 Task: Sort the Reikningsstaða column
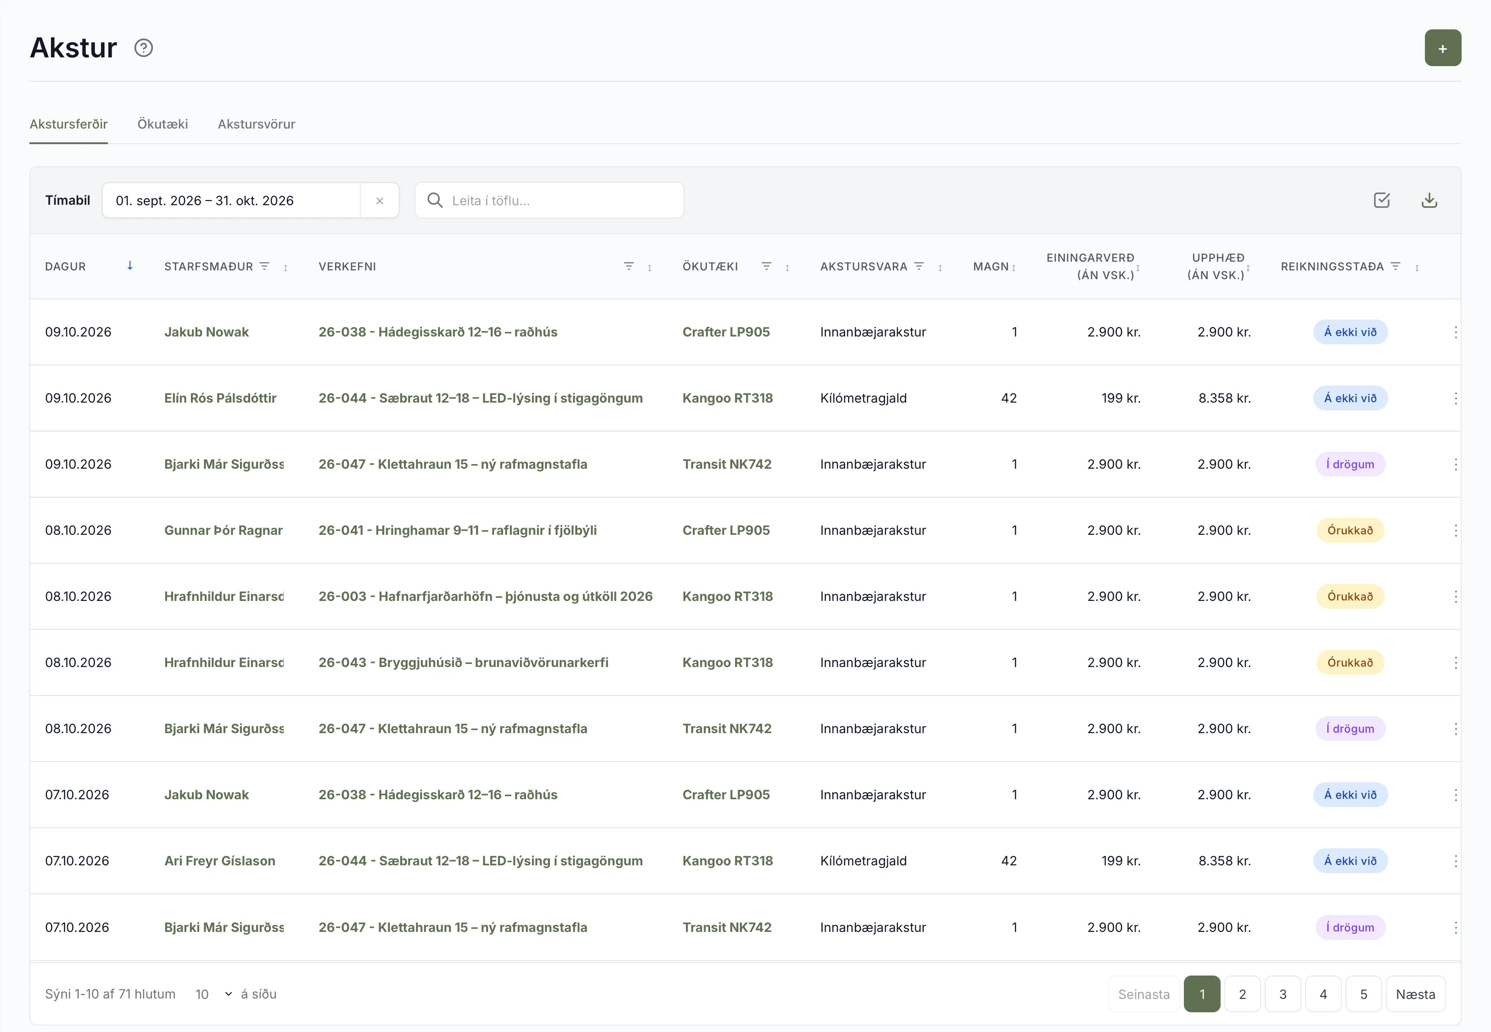(x=1417, y=268)
